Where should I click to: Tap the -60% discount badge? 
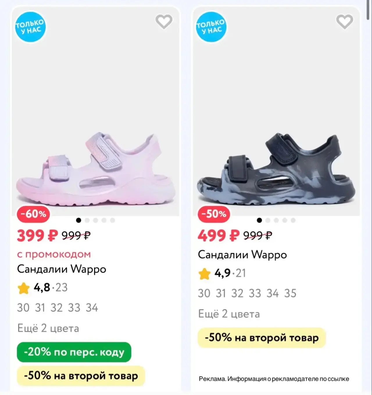(x=33, y=214)
